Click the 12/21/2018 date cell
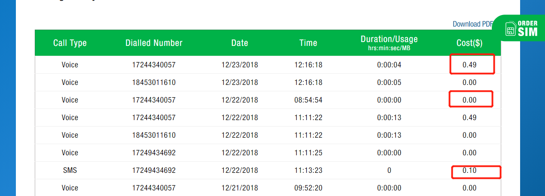This screenshot has width=545, height=196. click(239, 188)
